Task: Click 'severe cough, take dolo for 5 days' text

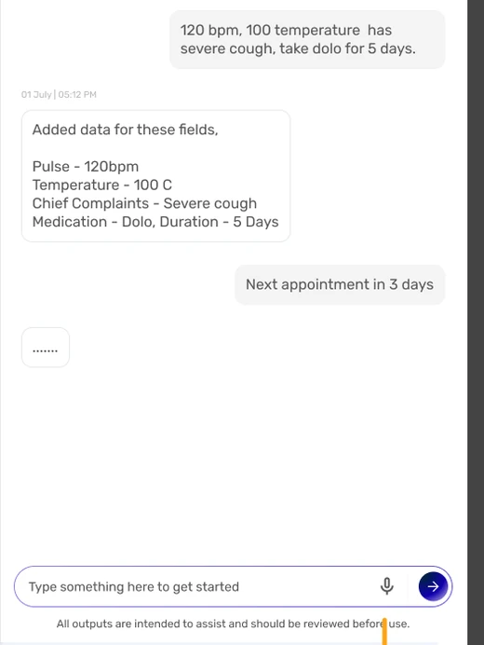Action: 298,48
